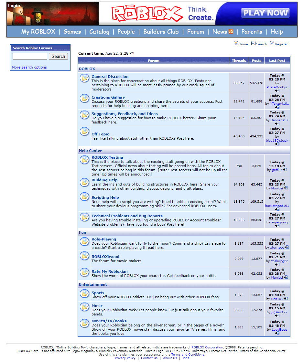Open the Catalog nav item
The image size is (304, 362).
[x=99, y=32]
